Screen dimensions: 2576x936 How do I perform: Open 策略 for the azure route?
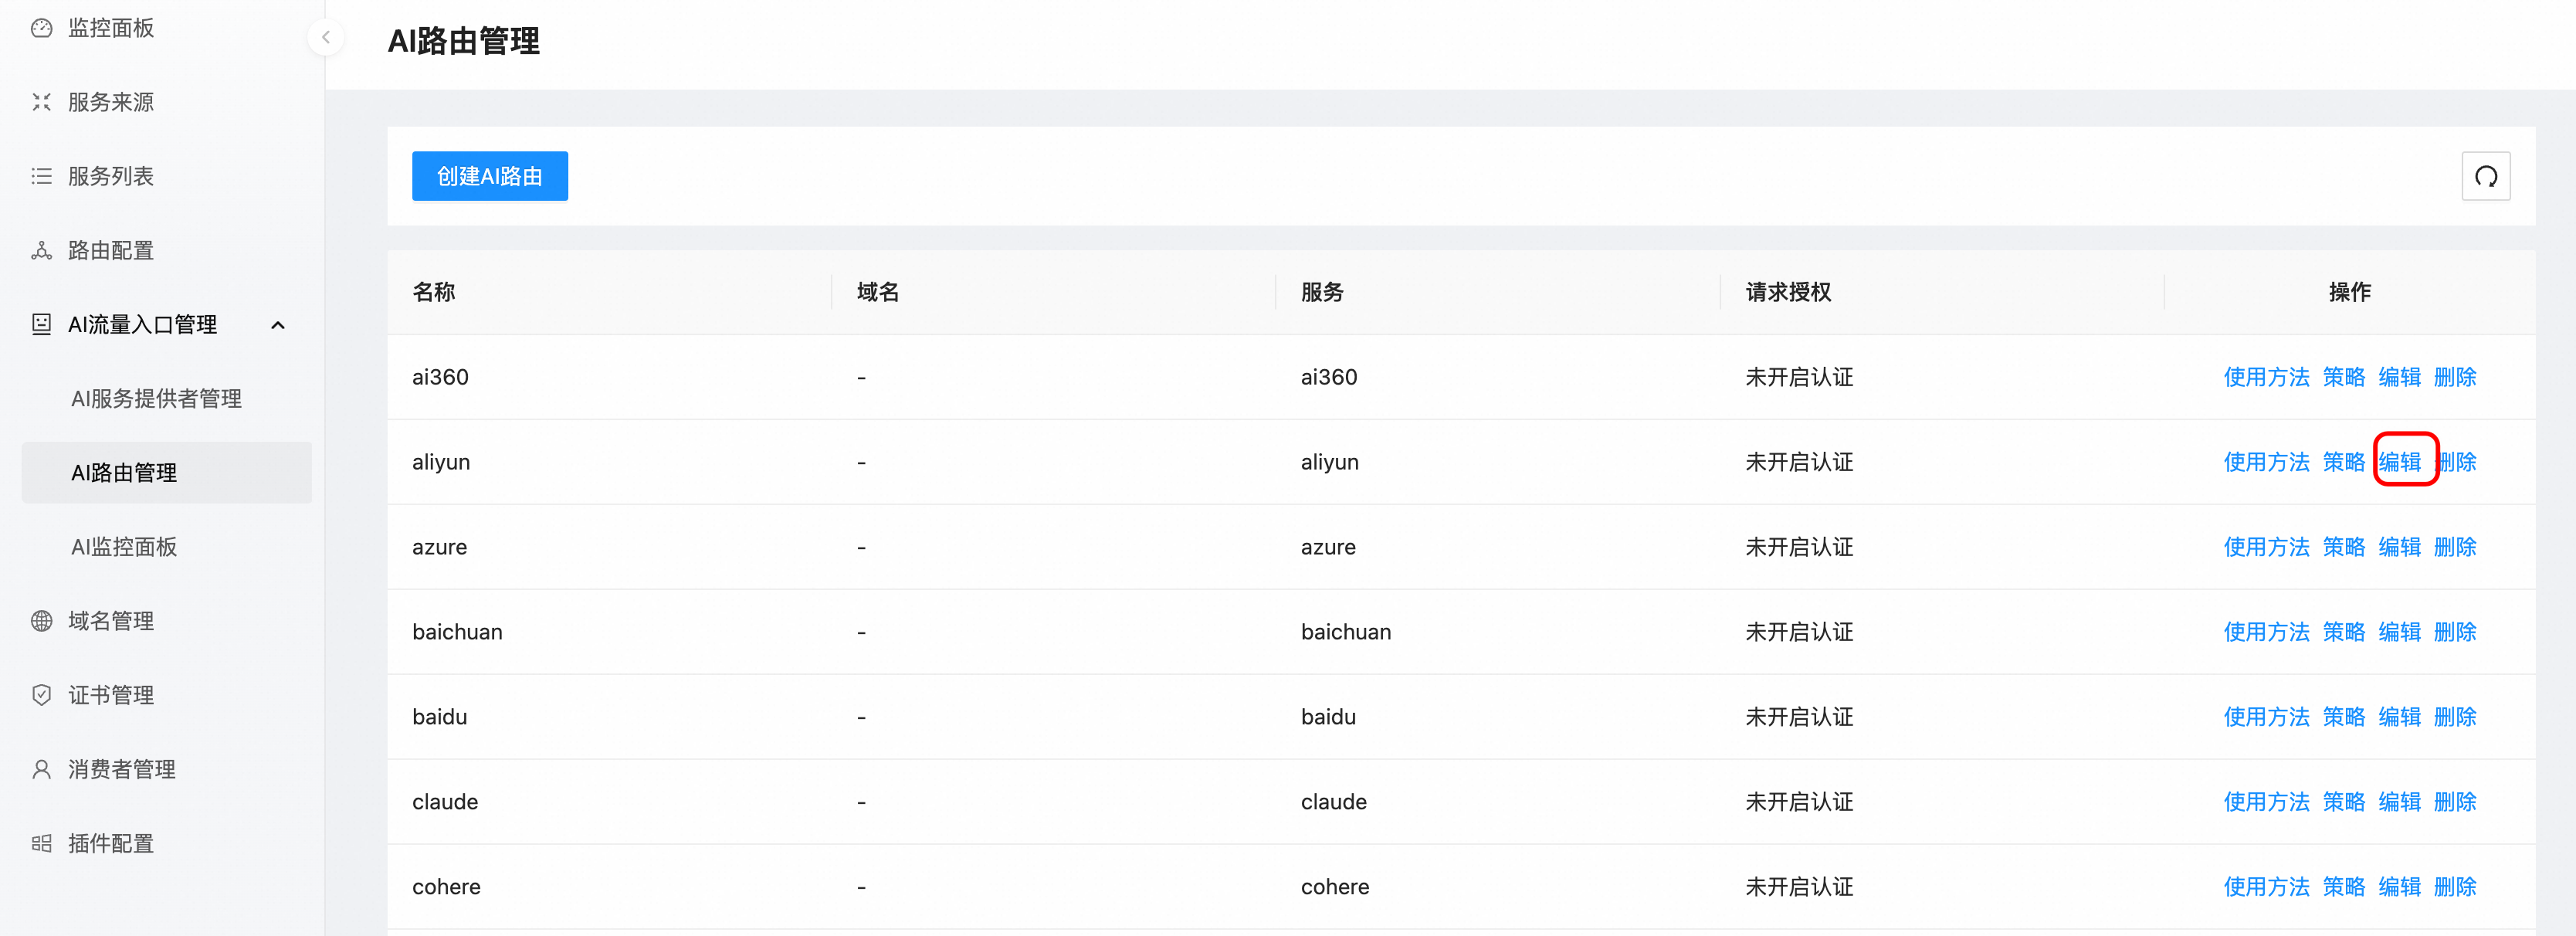pos(2343,547)
